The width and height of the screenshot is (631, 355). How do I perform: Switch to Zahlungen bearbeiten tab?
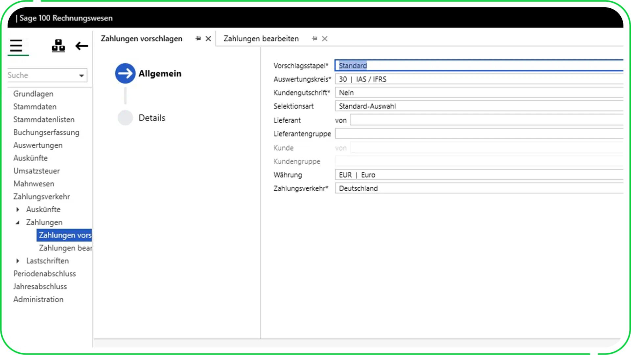[261, 39]
